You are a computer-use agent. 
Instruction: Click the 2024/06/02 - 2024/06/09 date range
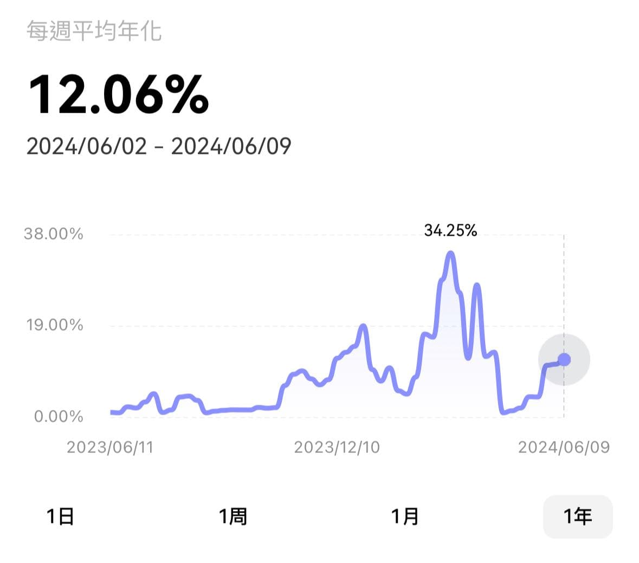[x=158, y=146]
